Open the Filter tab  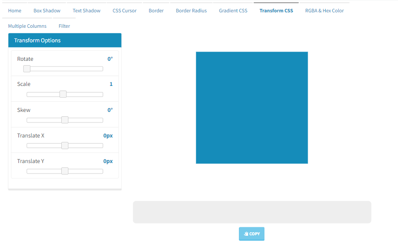tap(64, 26)
